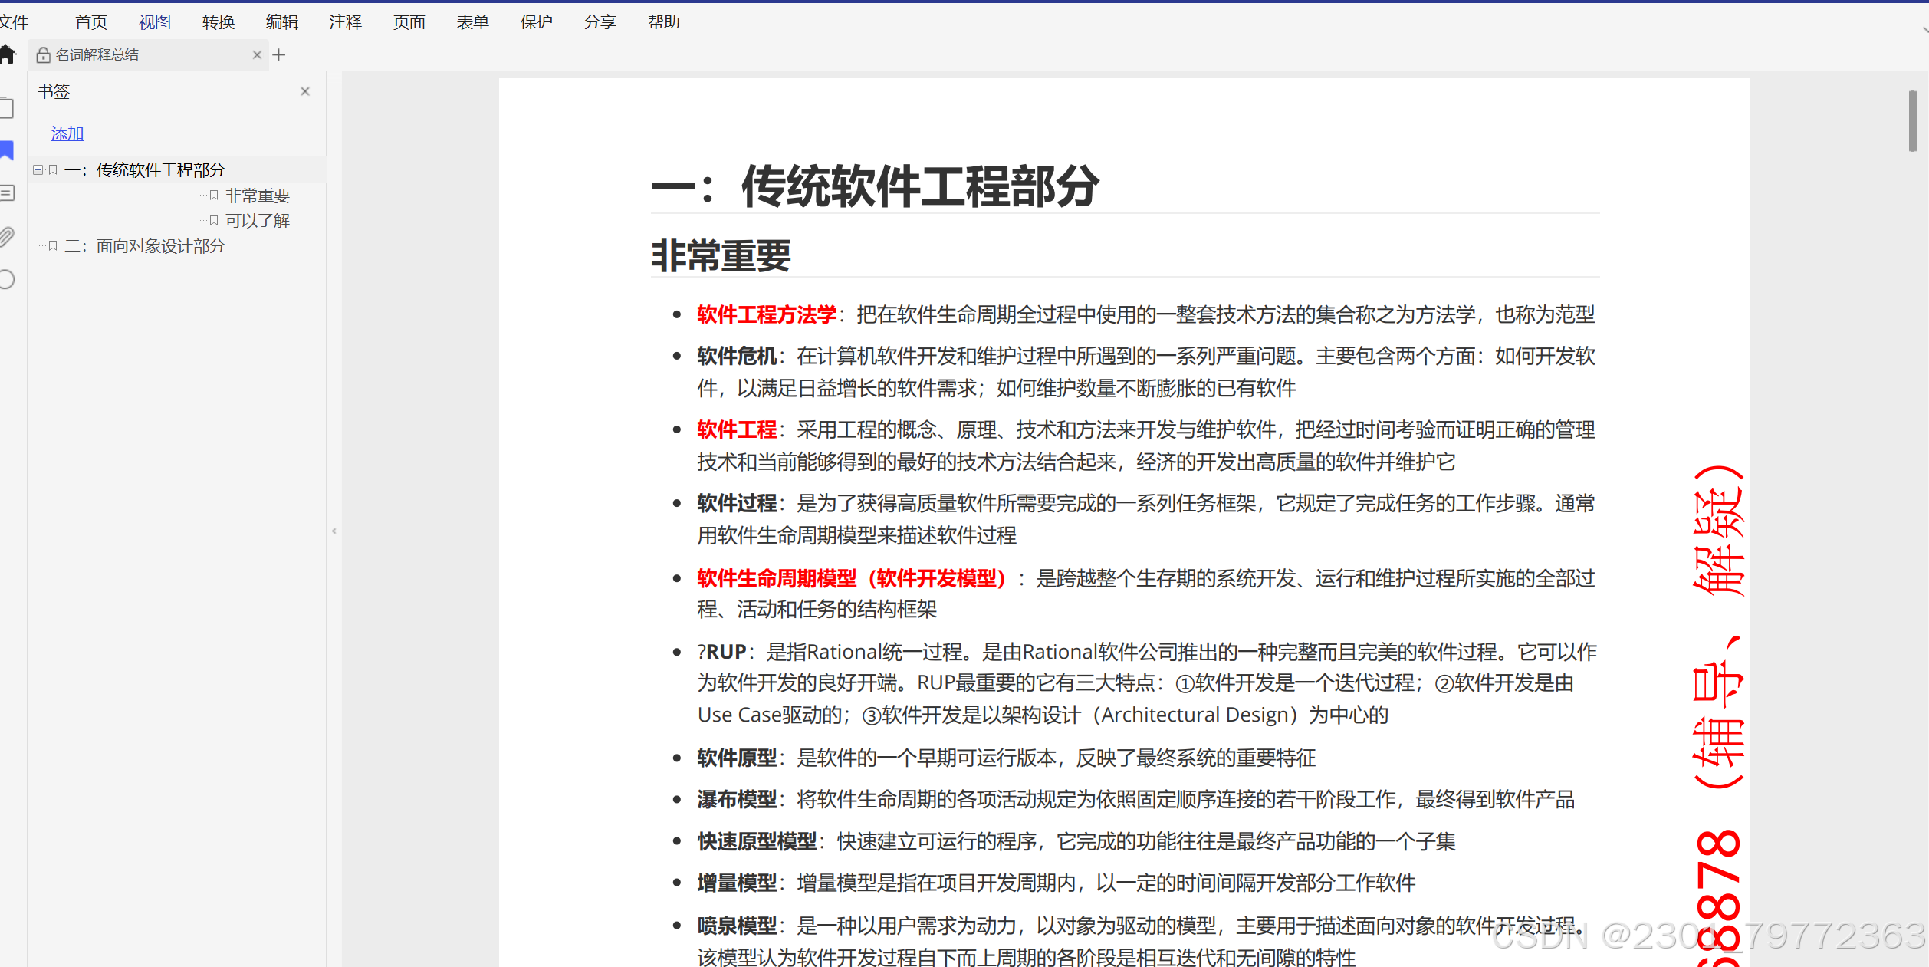Viewport: 1929px width, 967px height.
Task: Open the 注释 menu
Action: tap(345, 22)
